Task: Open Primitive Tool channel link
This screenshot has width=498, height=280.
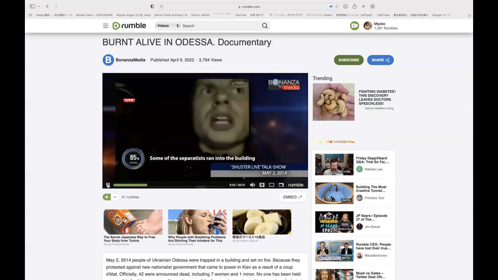Action: [x=374, y=198]
